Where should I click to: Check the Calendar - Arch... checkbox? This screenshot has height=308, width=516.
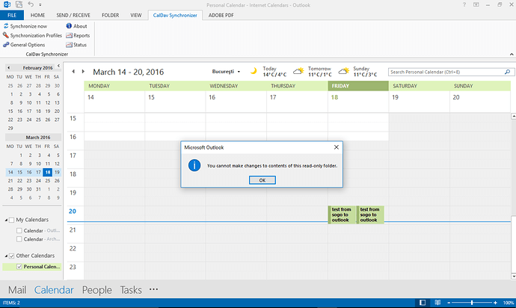coord(19,239)
